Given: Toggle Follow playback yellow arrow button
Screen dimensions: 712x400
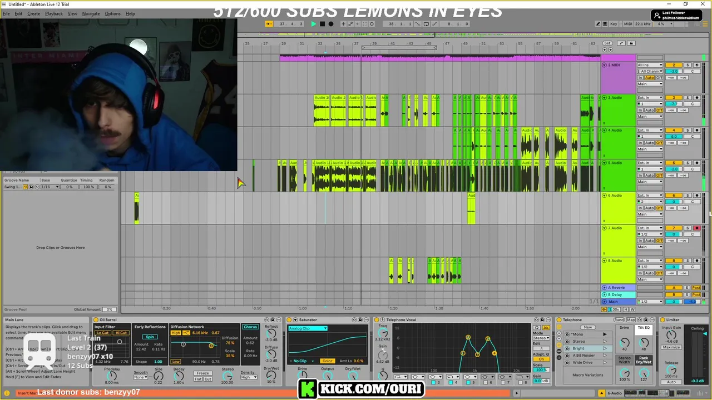Looking at the screenshot, I should point(269,24).
